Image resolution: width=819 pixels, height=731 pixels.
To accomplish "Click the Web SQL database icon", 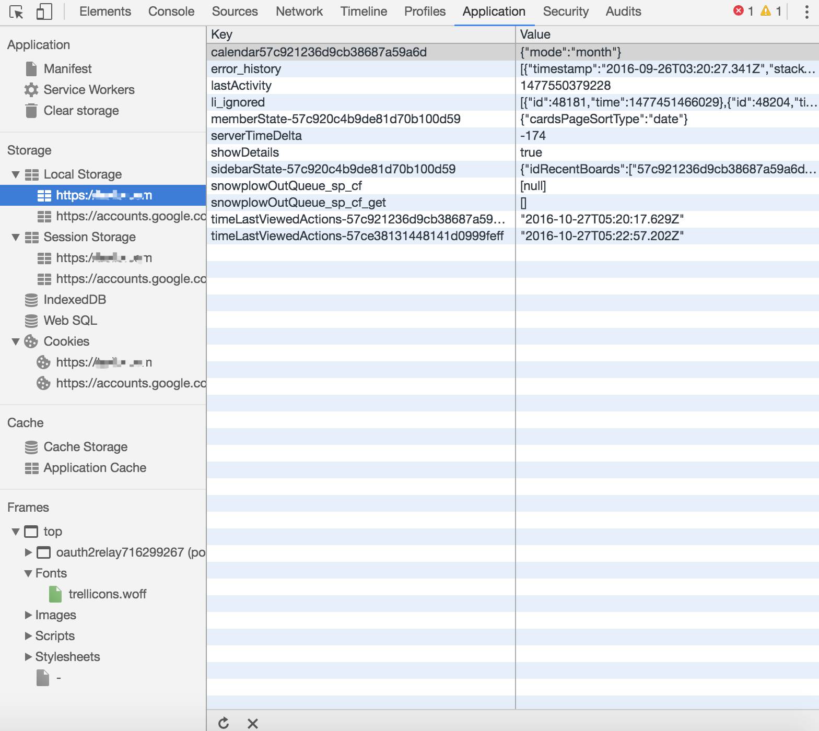I will click(x=31, y=321).
